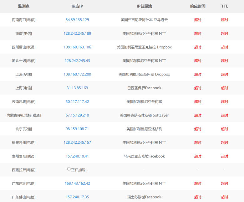This screenshot has height=202, width=244.
Task: Click location 美国得克萨斯休斯顿 SoftLayer
Action: click(144, 115)
